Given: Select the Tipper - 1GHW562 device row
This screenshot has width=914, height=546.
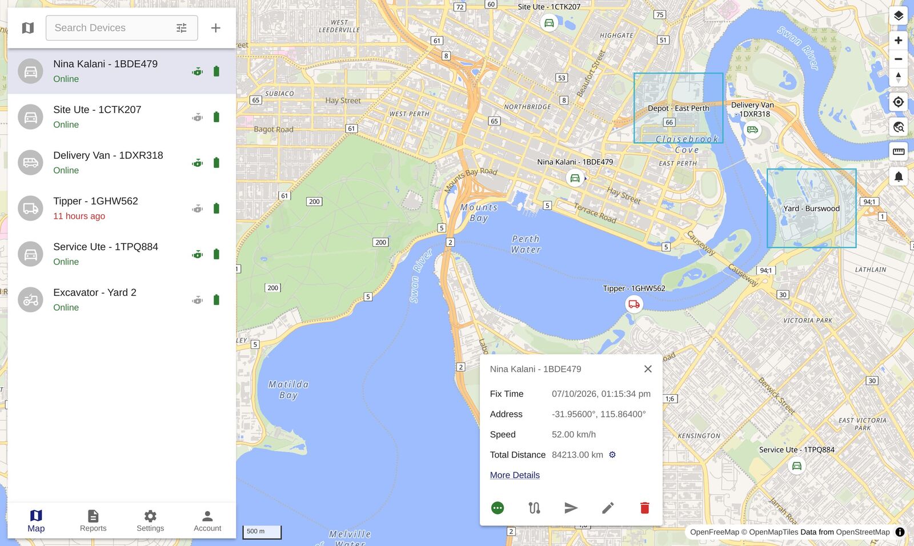Looking at the screenshot, I should [x=122, y=208].
